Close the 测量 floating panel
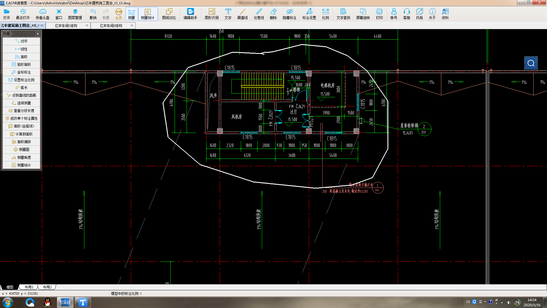 [38, 34]
